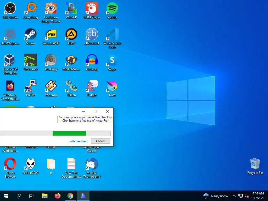
Task: Close the Ninite installer window
Action: pos(107,111)
